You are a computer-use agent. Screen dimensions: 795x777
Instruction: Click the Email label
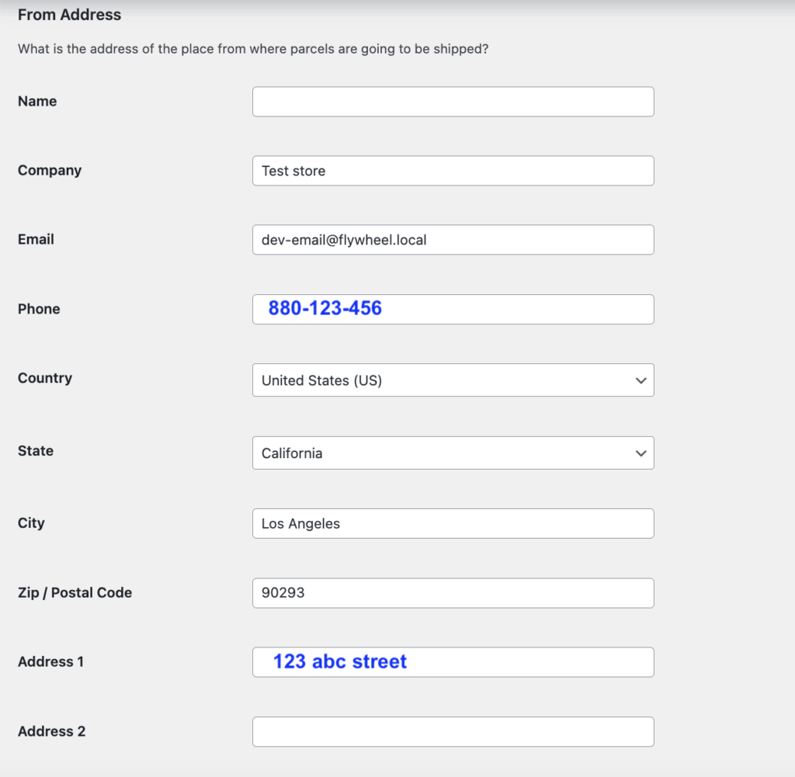(x=36, y=240)
